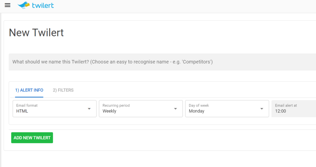Switch to the 1) Alert Info tab
The width and height of the screenshot is (316, 167).
pyautogui.click(x=29, y=90)
